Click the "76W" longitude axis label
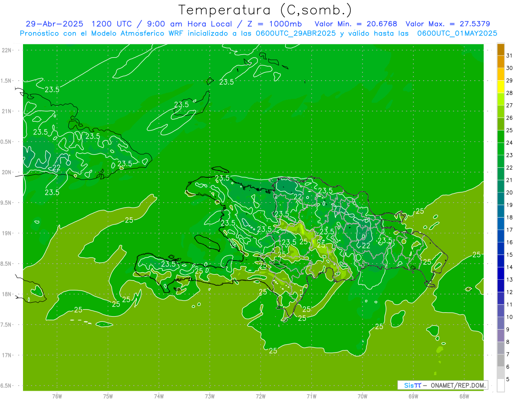The height and width of the screenshot is (402, 521). click(57, 396)
